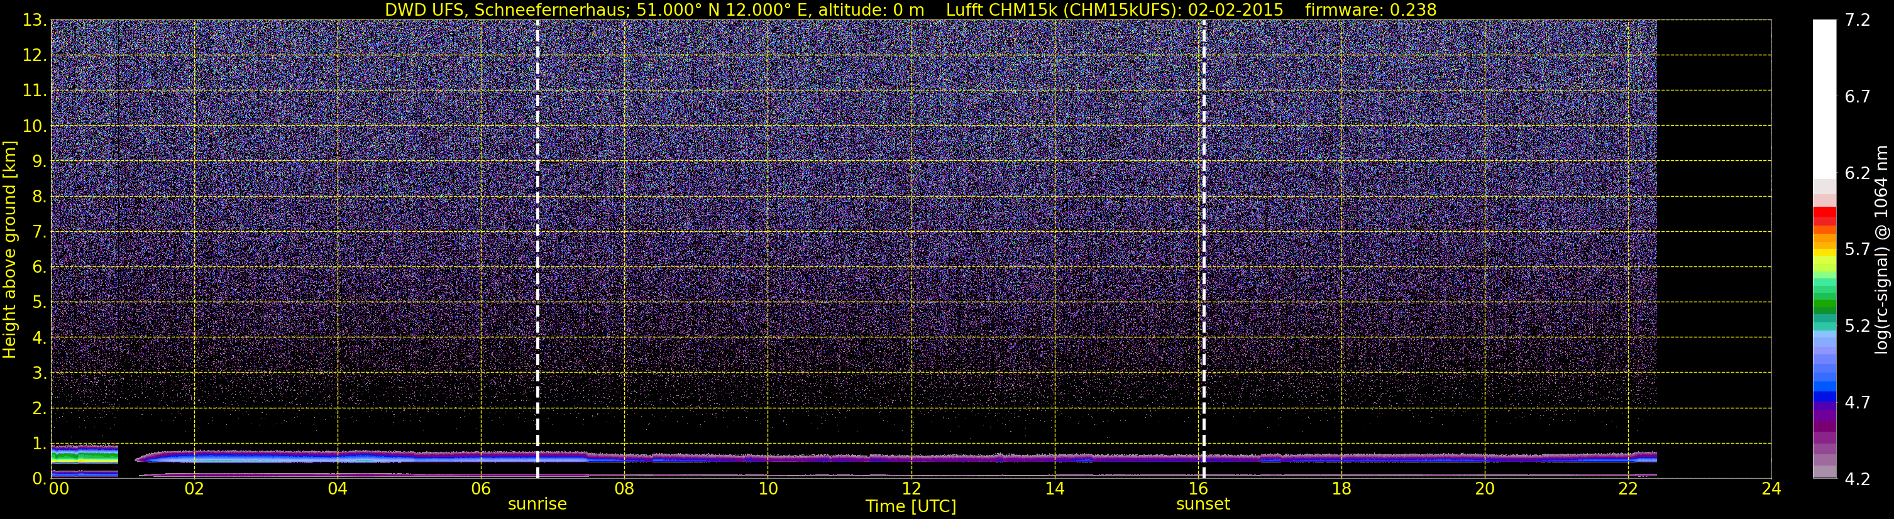Click the height axis tick '6.'
The image size is (1894, 519).
[39, 268]
